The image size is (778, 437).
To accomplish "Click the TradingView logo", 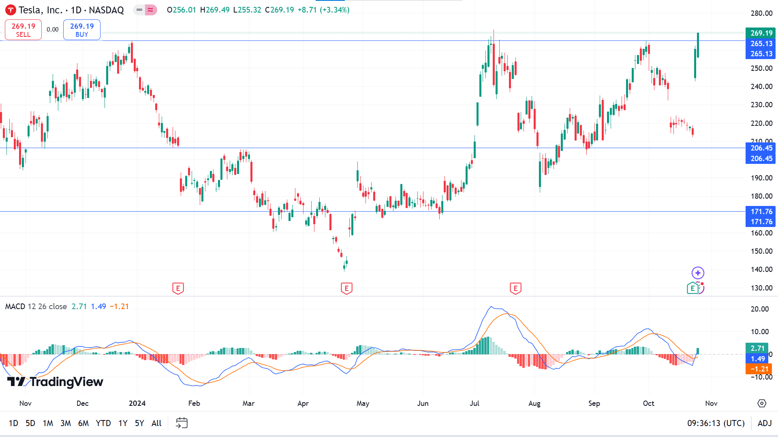I will pyautogui.click(x=55, y=382).
